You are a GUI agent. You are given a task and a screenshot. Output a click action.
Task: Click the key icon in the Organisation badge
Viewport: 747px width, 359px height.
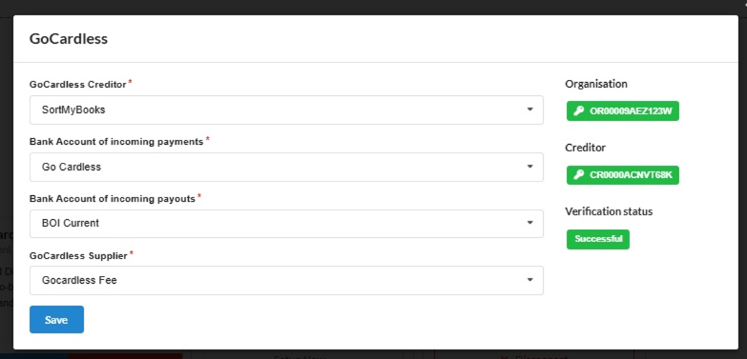(578, 111)
